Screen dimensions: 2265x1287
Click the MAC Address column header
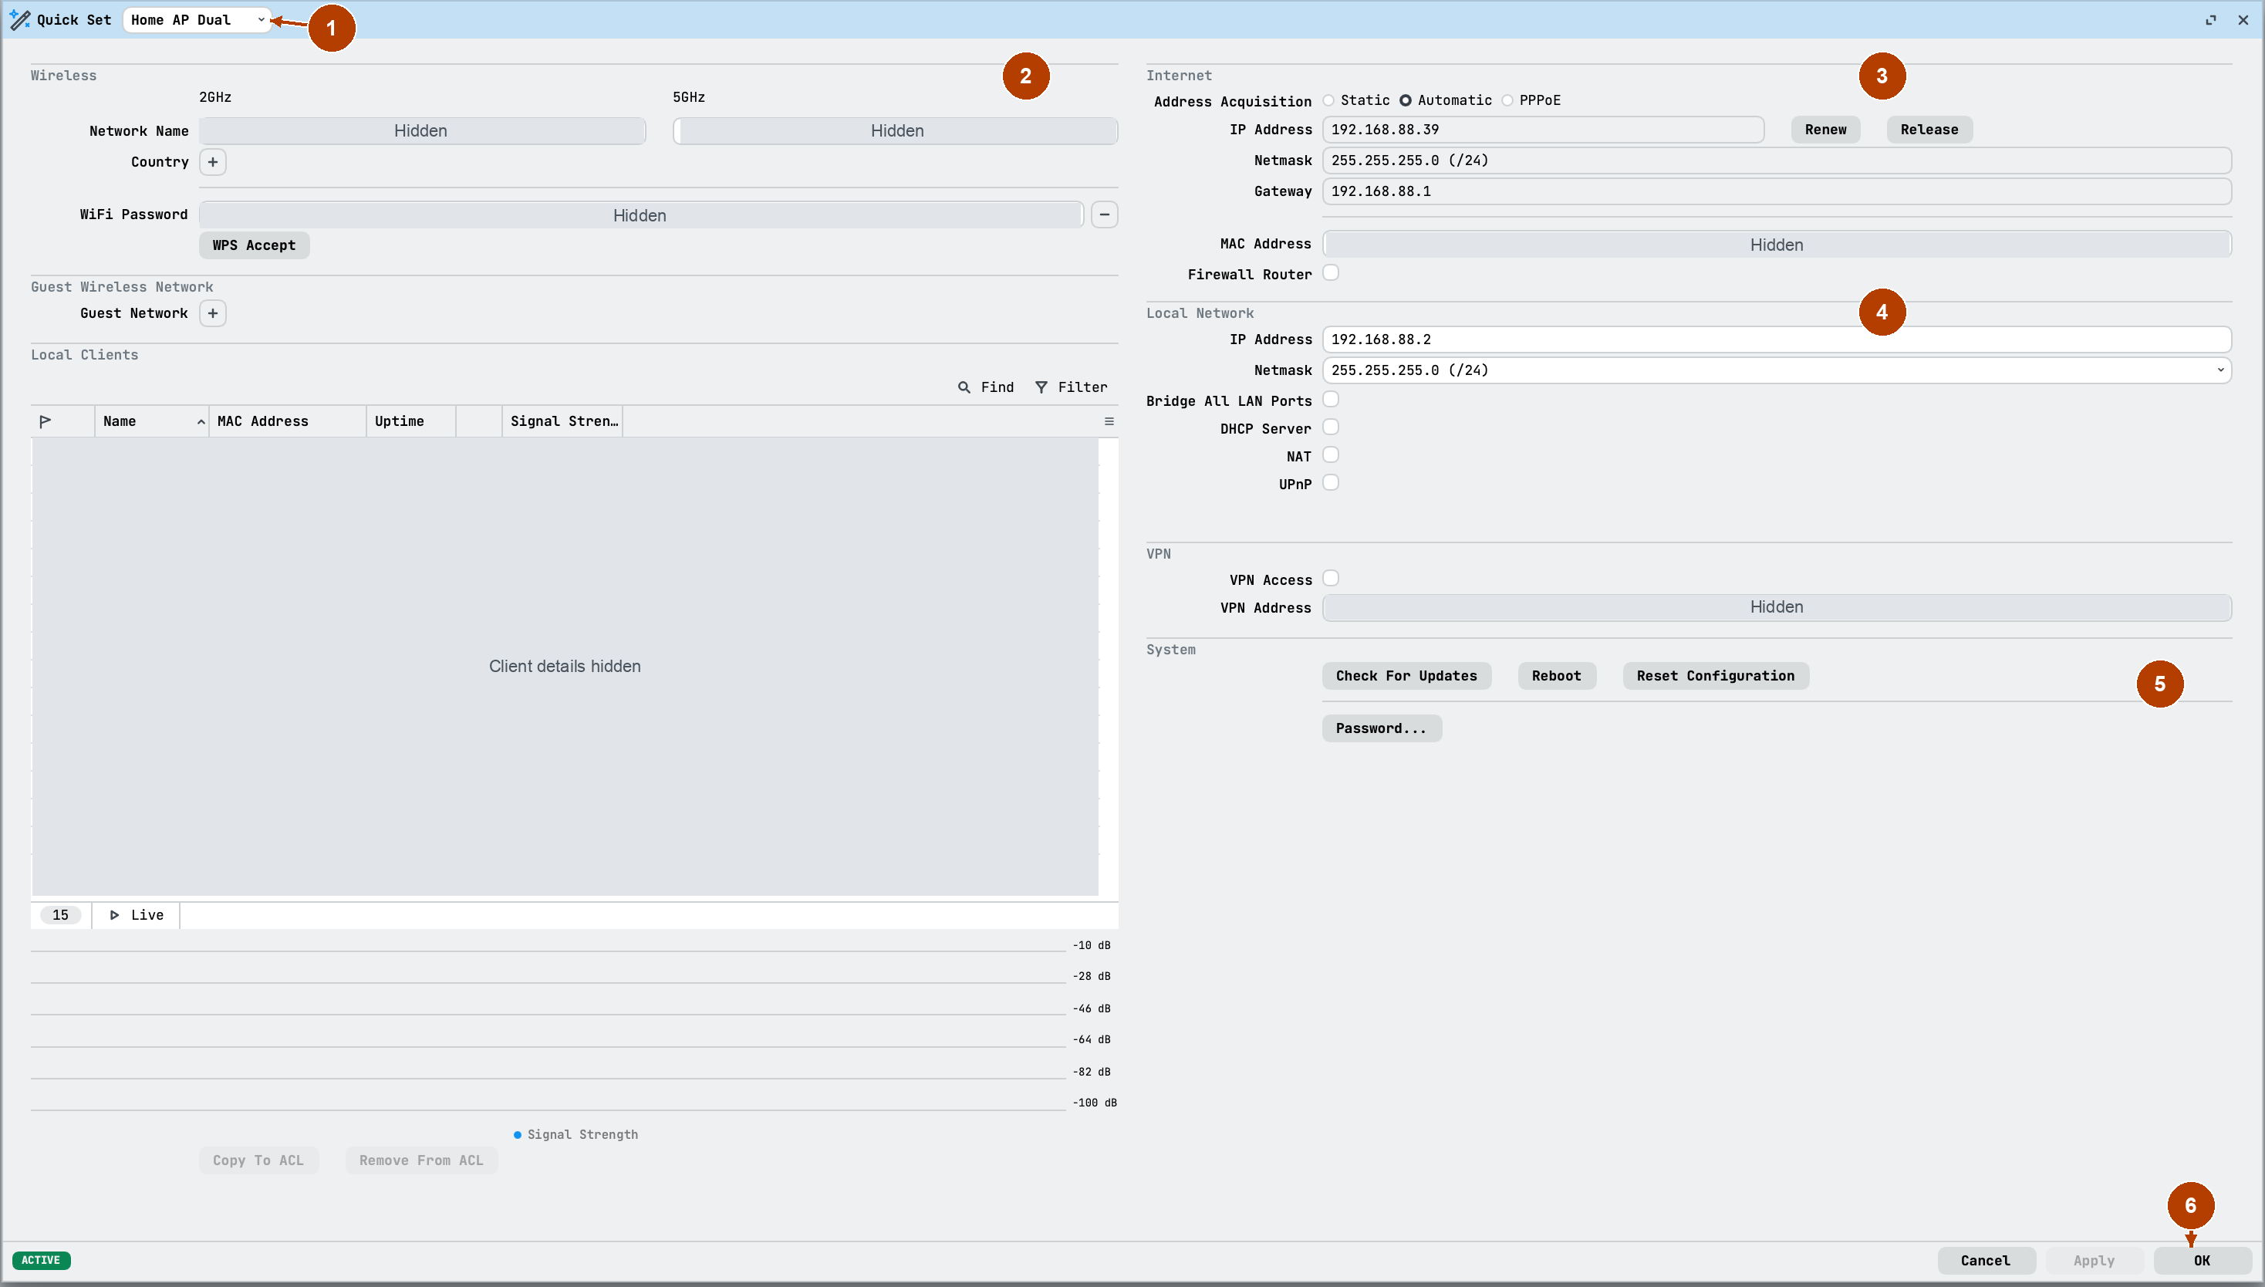(287, 421)
